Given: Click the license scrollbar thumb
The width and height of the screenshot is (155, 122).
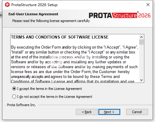Looking at the screenshot, I should pyautogui.click(x=141, y=42).
